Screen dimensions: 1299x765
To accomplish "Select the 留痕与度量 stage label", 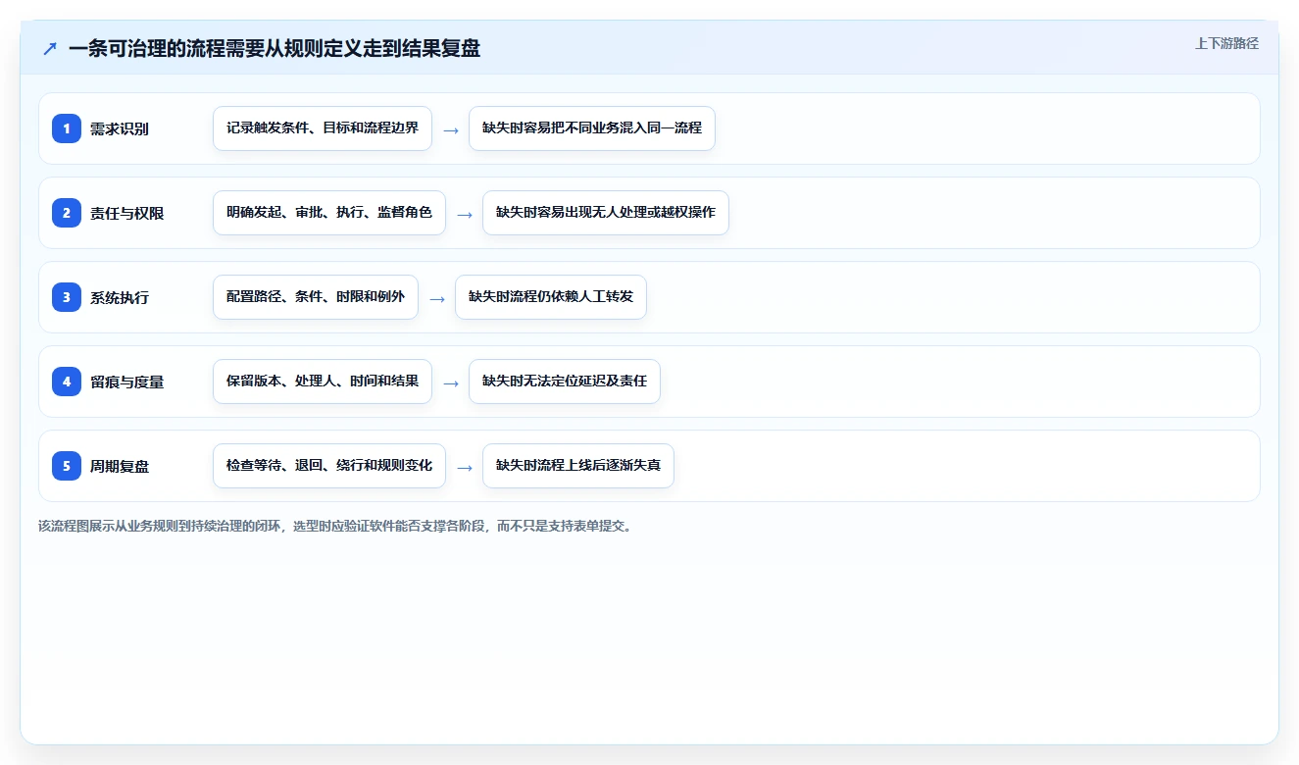I will pyautogui.click(x=127, y=382).
